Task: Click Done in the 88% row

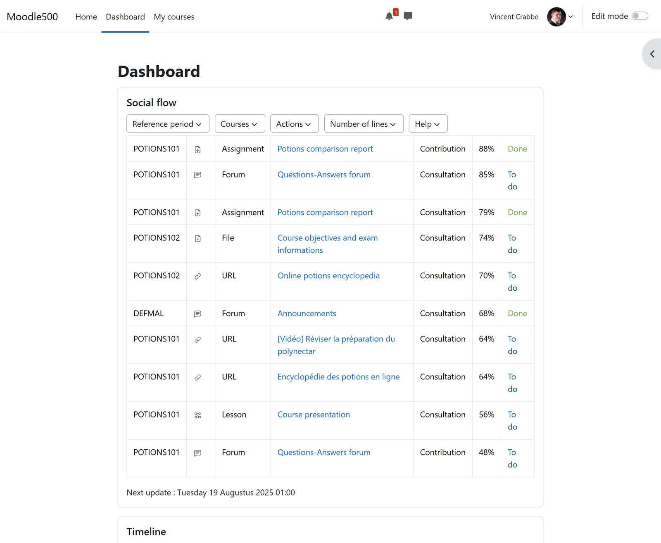Action: pyautogui.click(x=517, y=149)
